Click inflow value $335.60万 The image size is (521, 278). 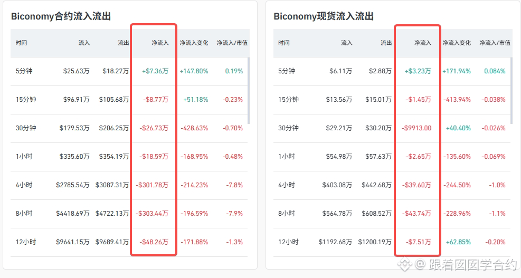[74, 157]
